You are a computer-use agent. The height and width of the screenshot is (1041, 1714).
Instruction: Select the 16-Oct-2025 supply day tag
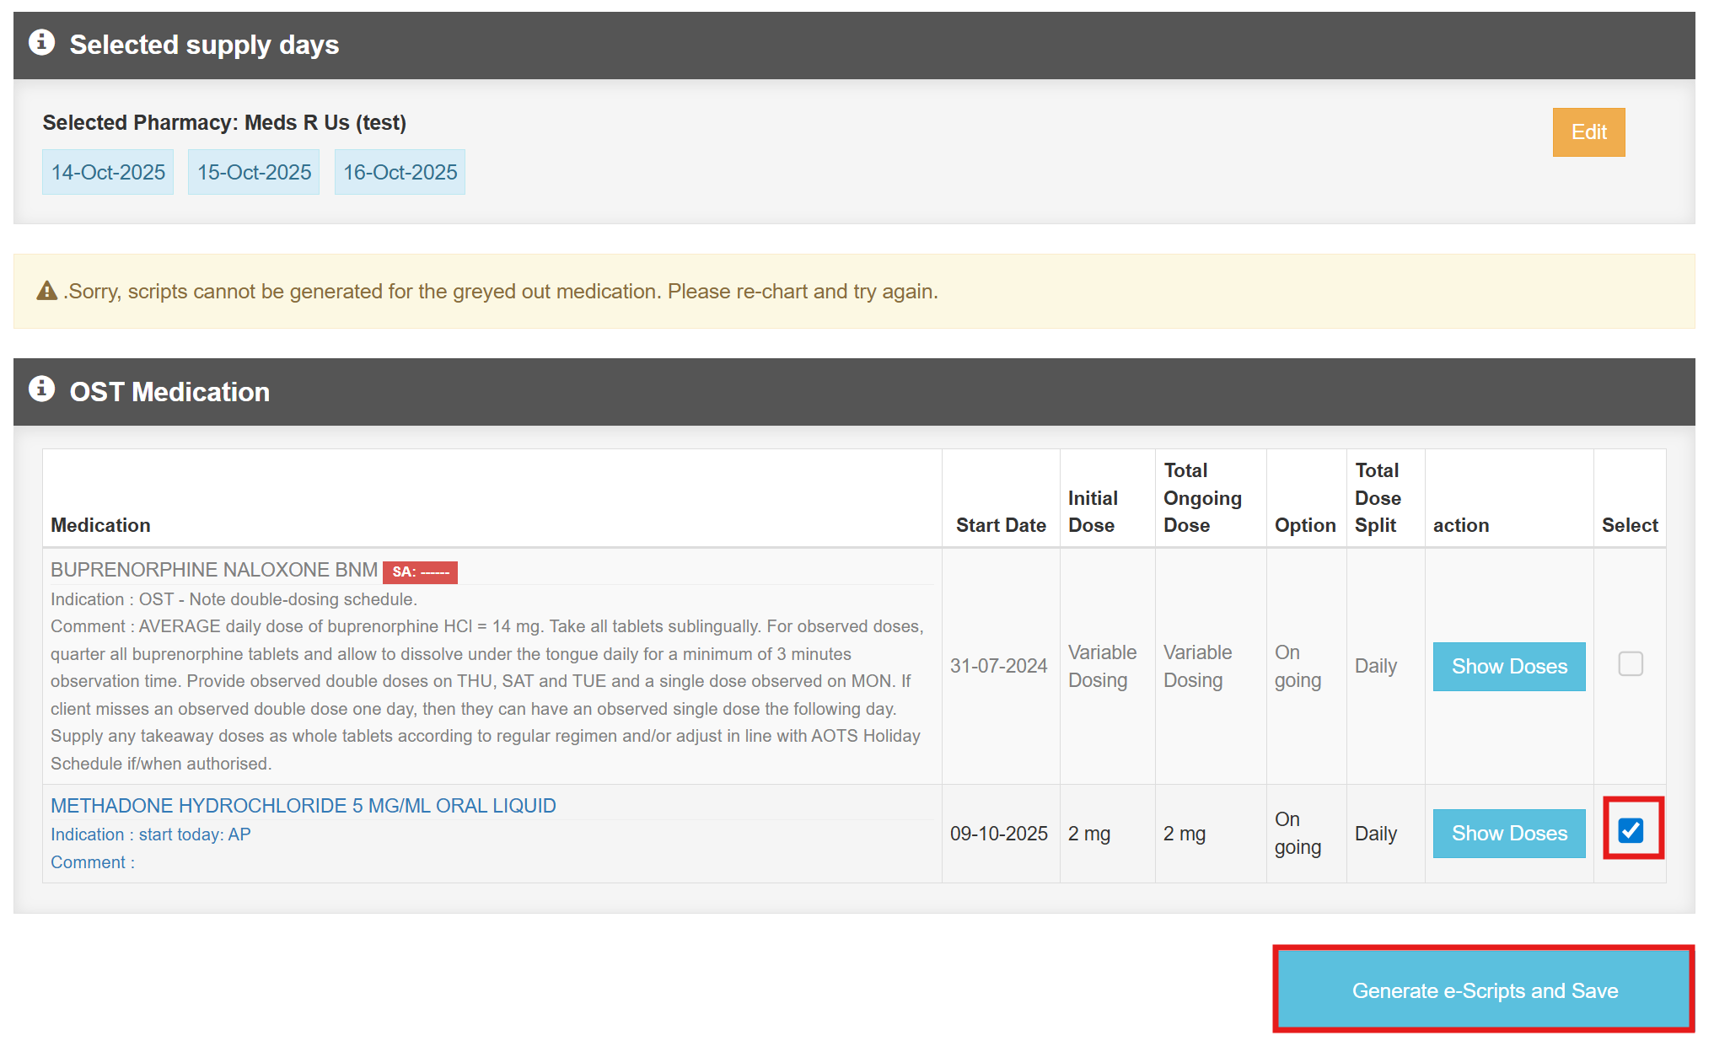(x=400, y=173)
